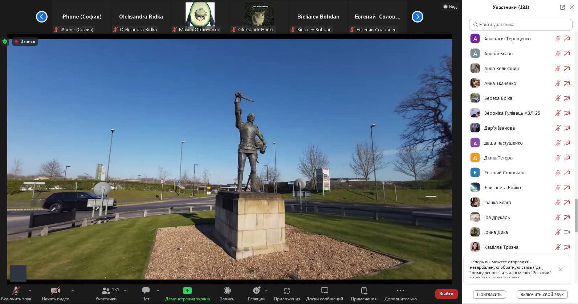This screenshot has height=304, width=578.
Task: Expand video options arrow beside Начать видео
Action: point(73,291)
